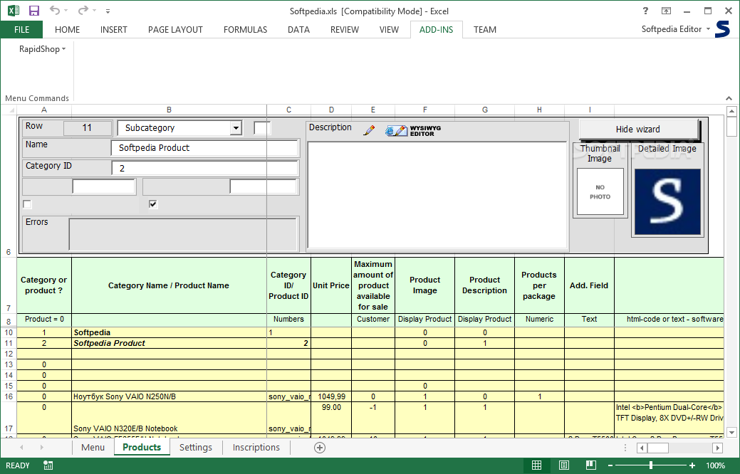
Task: Launch the WYSIWYG Editor icon
Action: [x=413, y=131]
